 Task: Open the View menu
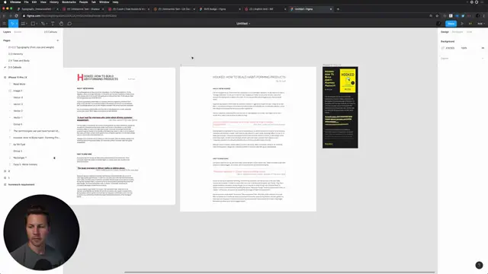43,2
